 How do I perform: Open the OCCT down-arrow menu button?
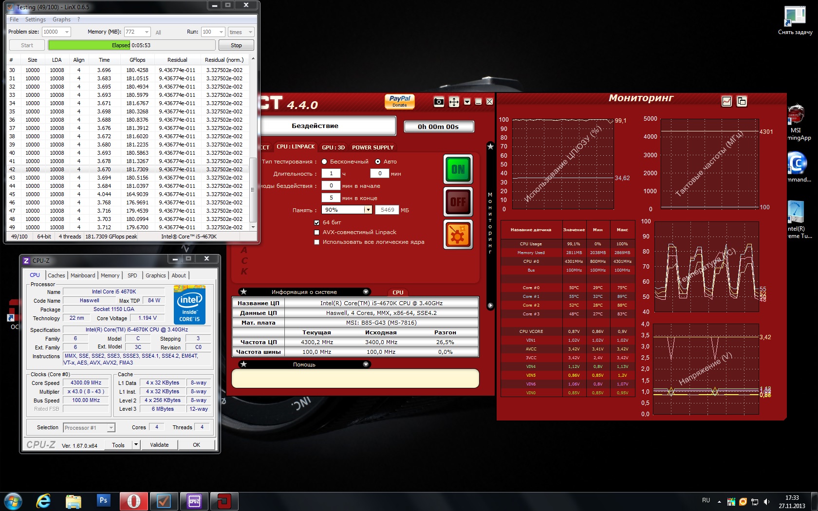[467, 102]
